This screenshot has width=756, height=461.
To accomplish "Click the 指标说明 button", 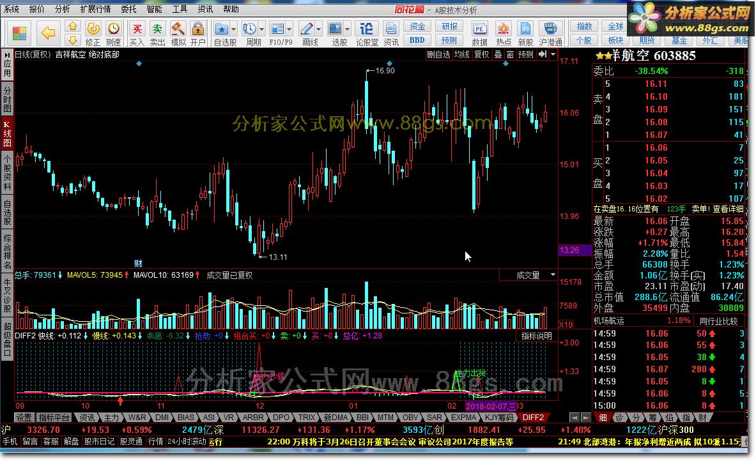I will (x=536, y=336).
